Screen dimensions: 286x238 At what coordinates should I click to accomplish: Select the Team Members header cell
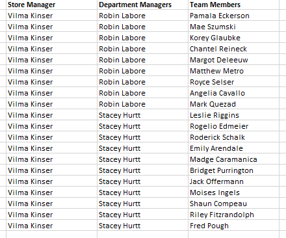coord(233,5)
